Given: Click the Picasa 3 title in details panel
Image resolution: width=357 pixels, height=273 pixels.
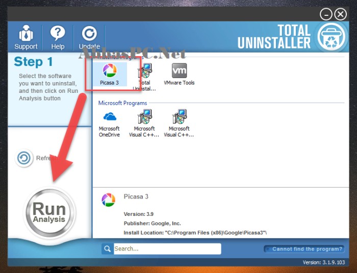Looking at the screenshot, I should [136, 196].
